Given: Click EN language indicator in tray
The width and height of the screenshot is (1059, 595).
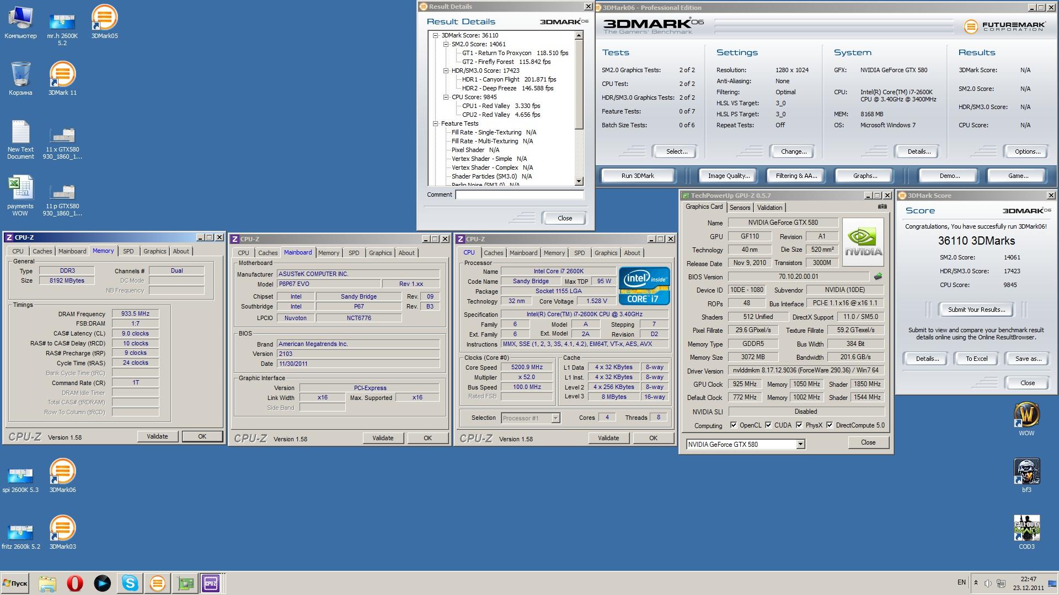Looking at the screenshot, I should [961, 582].
